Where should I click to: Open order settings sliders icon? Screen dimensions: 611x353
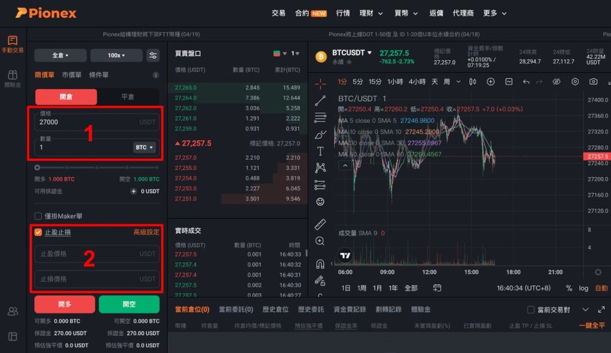click(x=153, y=56)
